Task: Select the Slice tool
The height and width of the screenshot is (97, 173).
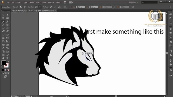Action: [7, 55]
